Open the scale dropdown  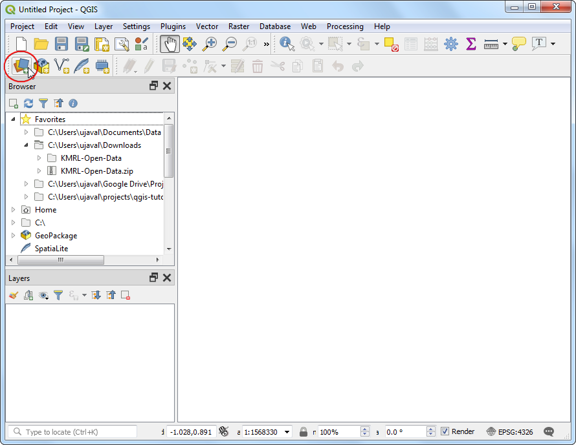tap(287, 431)
